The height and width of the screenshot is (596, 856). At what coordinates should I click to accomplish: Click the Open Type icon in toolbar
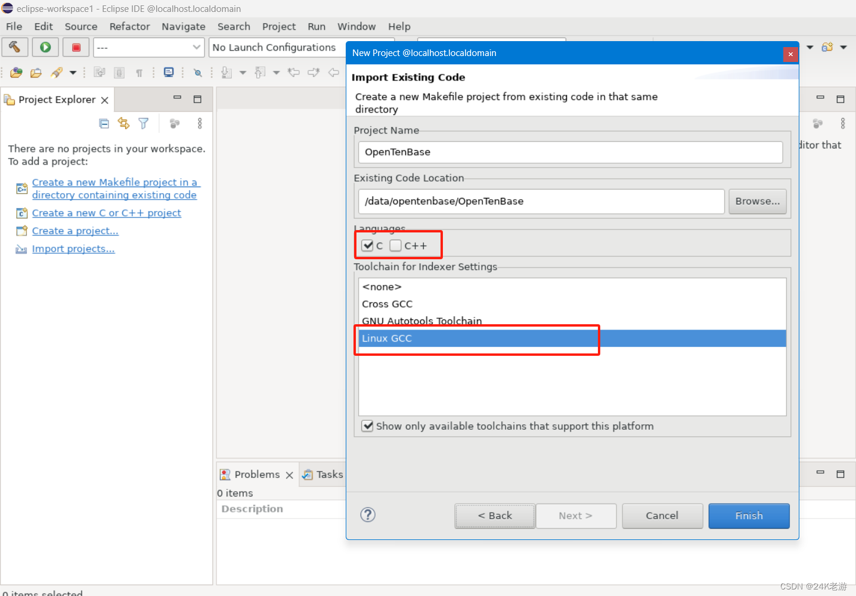[x=17, y=73]
